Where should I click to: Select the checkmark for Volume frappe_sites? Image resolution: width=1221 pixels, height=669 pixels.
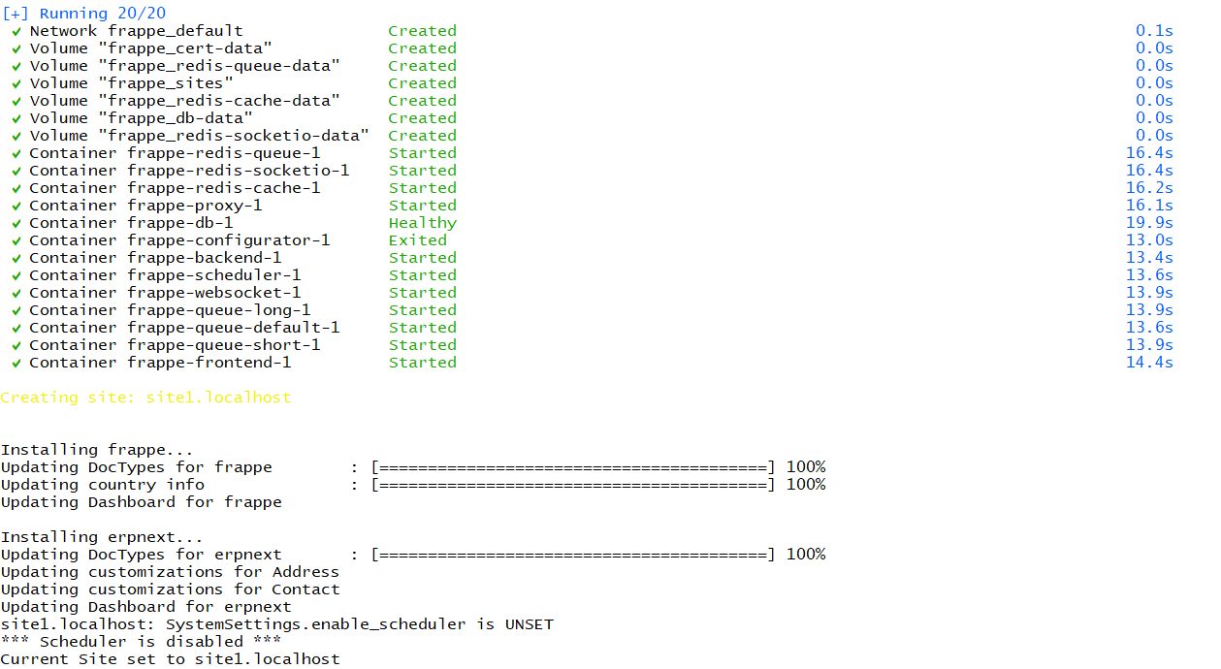pos(16,82)
